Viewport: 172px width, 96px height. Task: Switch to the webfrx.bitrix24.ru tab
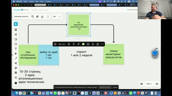coord(40,5)
